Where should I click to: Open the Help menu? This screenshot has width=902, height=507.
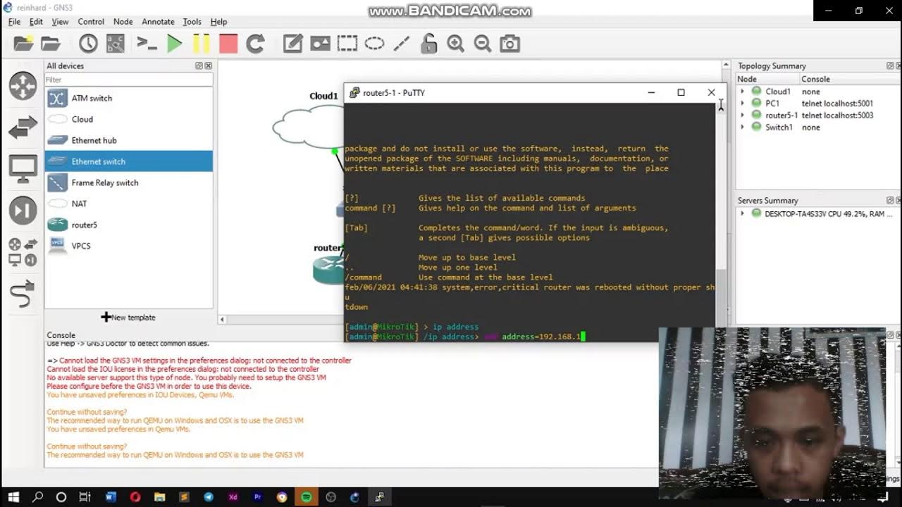click(x=218, y=22)
